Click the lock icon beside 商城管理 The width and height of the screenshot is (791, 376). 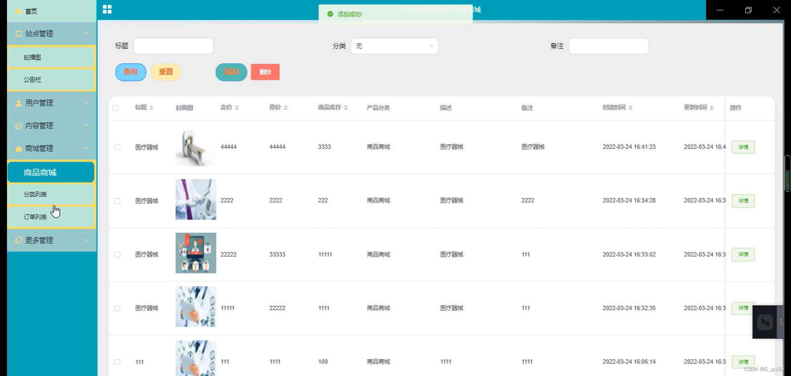(x=18, y=148)
